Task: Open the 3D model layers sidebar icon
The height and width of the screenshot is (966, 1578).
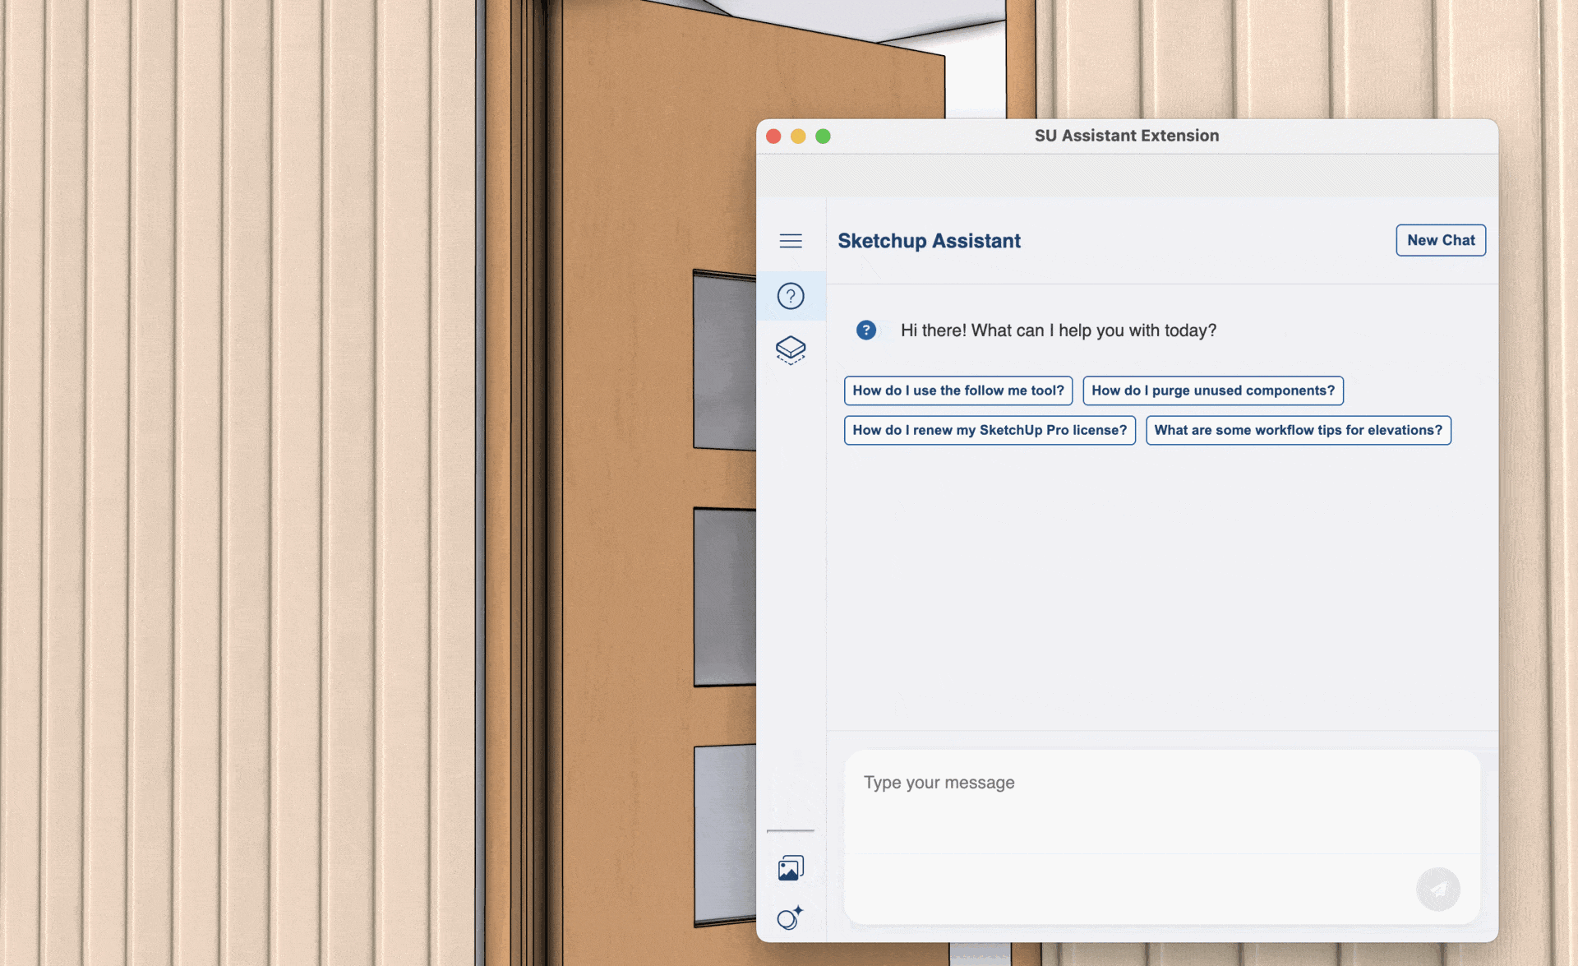Action: coord(790,349)
